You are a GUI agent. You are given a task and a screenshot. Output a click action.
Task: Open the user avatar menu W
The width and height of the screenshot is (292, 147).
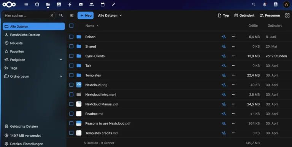point(286,5)
